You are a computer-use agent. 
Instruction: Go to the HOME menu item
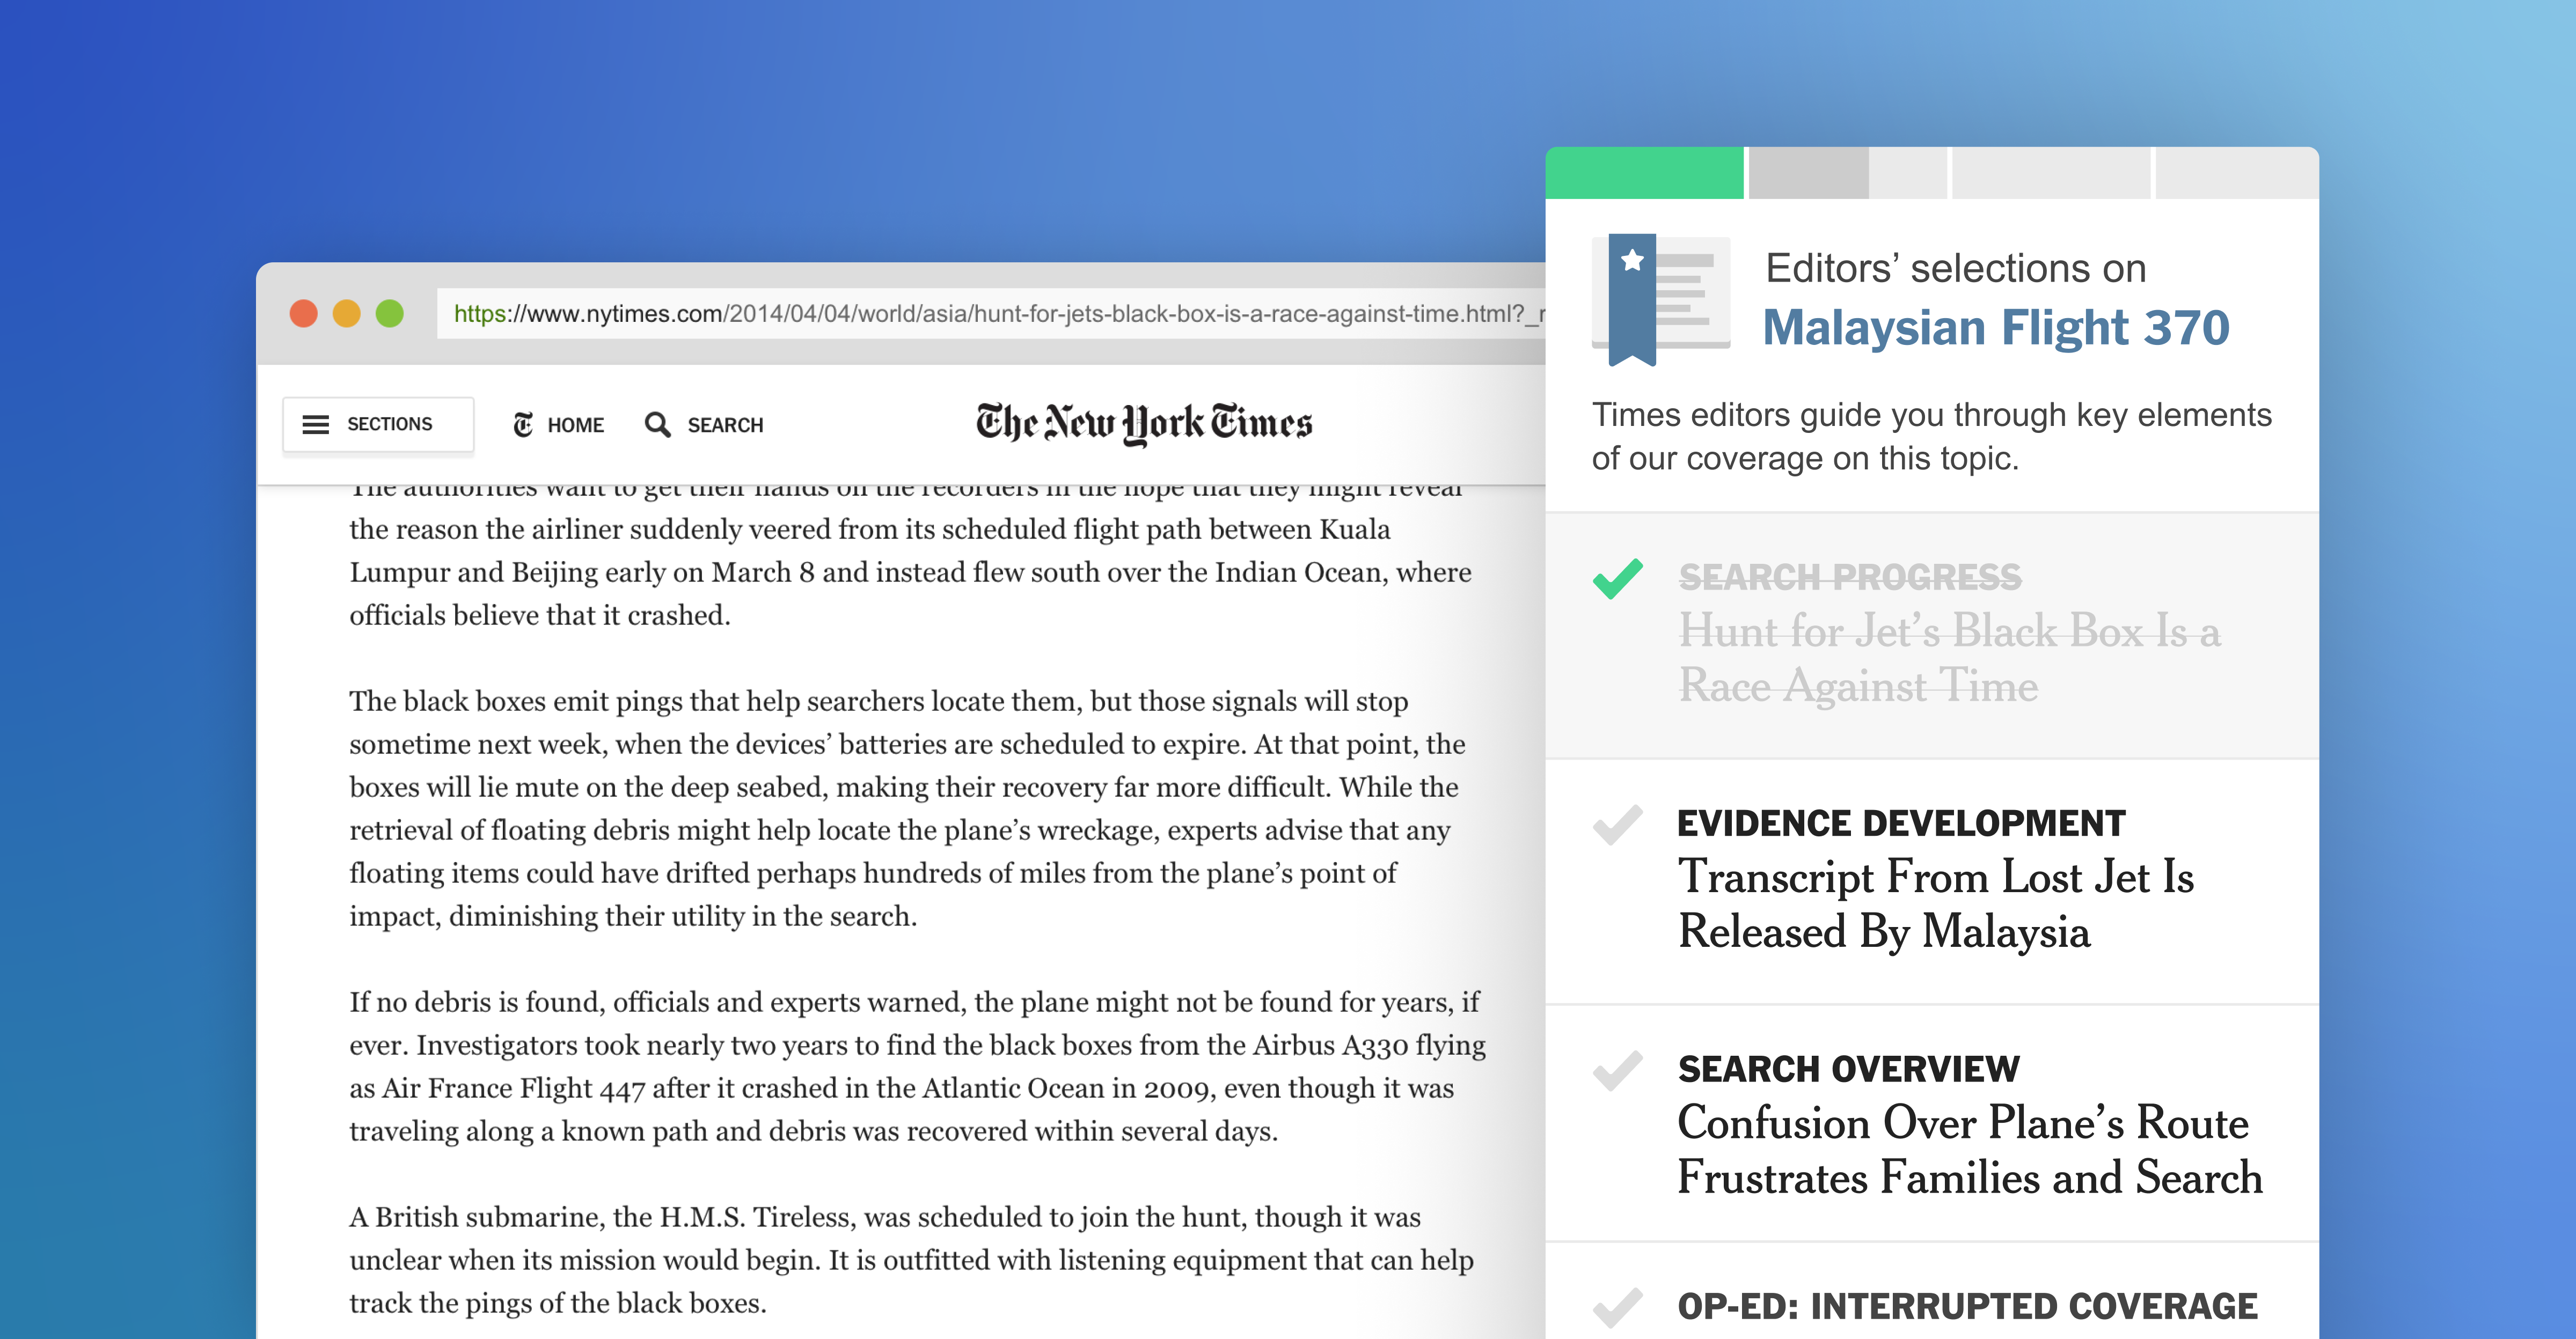click(x=575, y=425)
